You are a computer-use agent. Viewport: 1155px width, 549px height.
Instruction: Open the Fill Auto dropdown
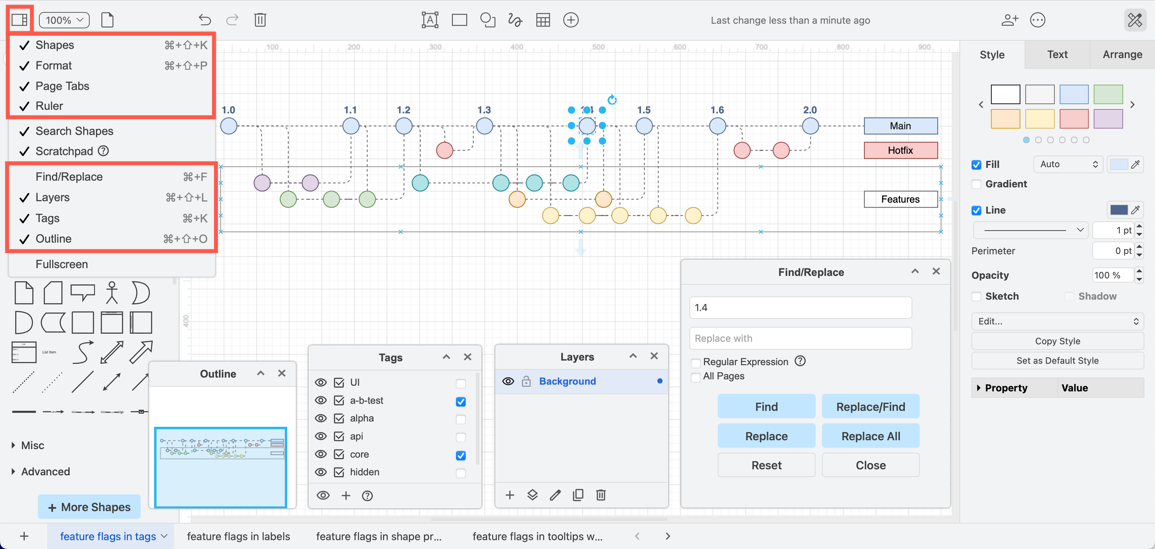1068,164
